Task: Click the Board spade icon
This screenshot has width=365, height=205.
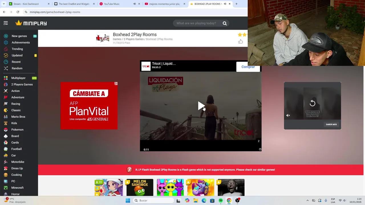Action: [x=6, y=136]
